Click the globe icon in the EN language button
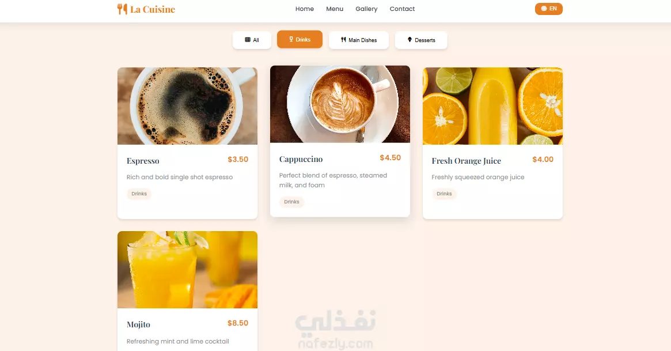 click(544, 9)
